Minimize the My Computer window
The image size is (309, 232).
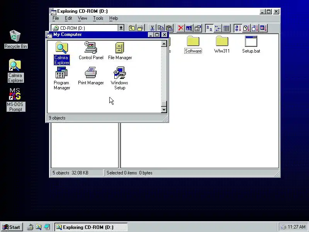(x=151, y=35)
